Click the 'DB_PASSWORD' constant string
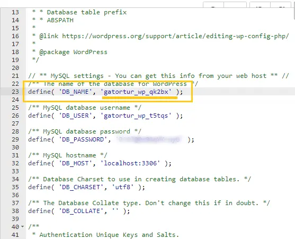 click(x=83, y=139)
